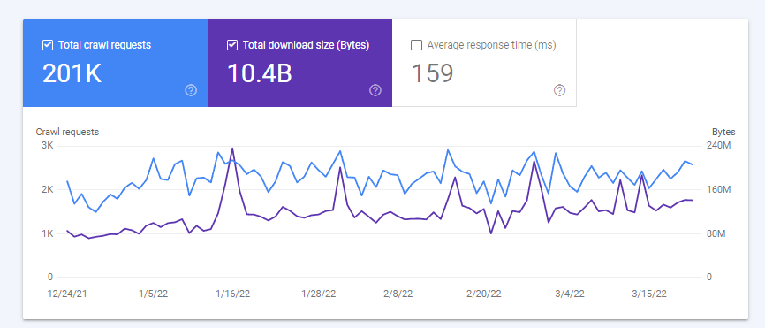Select the 10.4B download size value
This screenshot has height=328, width=765.
(x=260, y=73)
